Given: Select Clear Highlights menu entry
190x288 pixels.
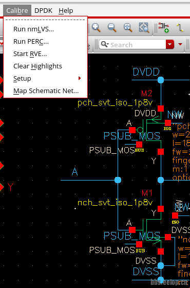Looking at the screenshot, I should (x=46, y=66).
